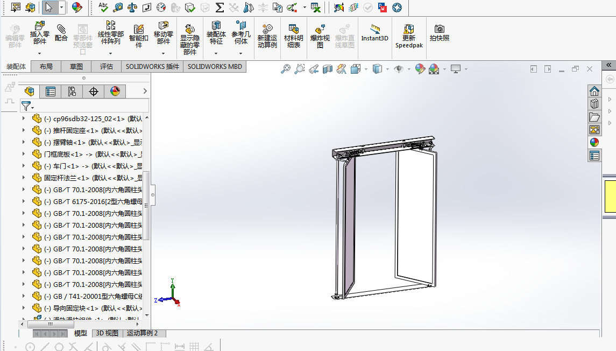Select the 摆臂轴<1> component in tree
This screenshot has width=616, height=351.
click(x=87, y=142)
